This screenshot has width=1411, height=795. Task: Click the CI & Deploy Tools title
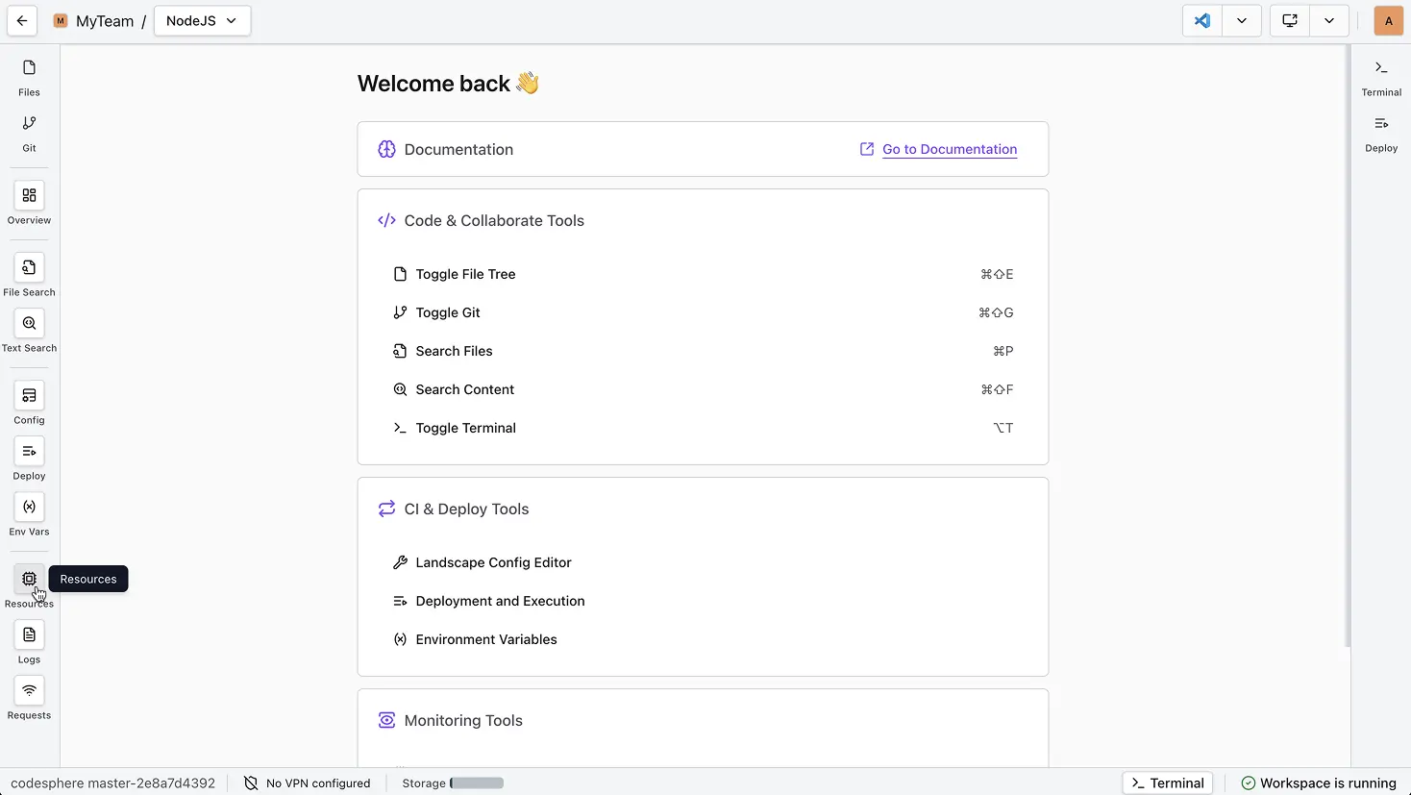[466, 509]
